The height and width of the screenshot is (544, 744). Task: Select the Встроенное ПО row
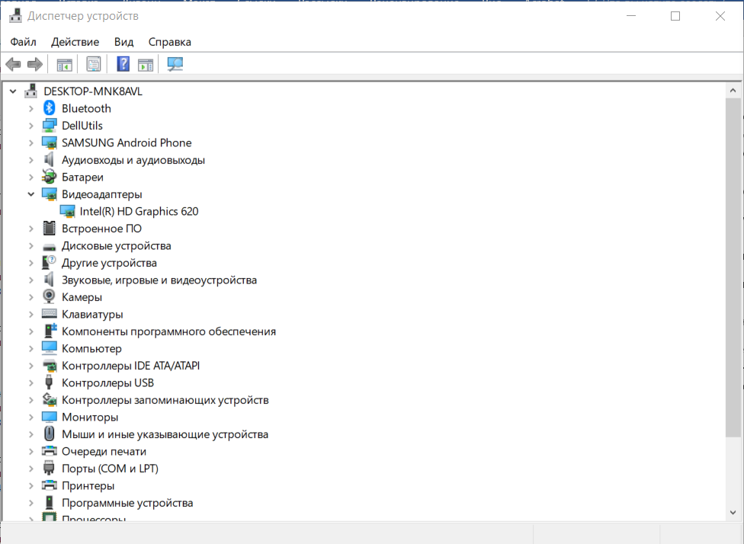[101, 229]
